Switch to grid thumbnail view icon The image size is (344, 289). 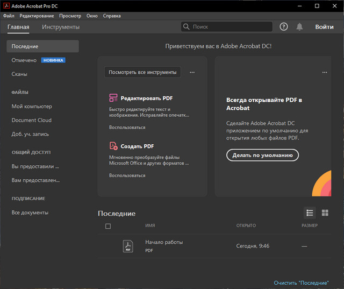pos(325,213)
